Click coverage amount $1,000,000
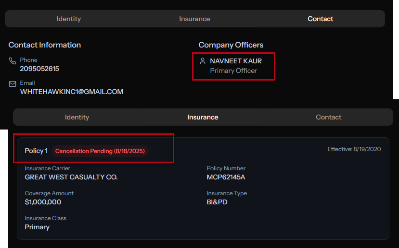399x248 pixels. 43,202
